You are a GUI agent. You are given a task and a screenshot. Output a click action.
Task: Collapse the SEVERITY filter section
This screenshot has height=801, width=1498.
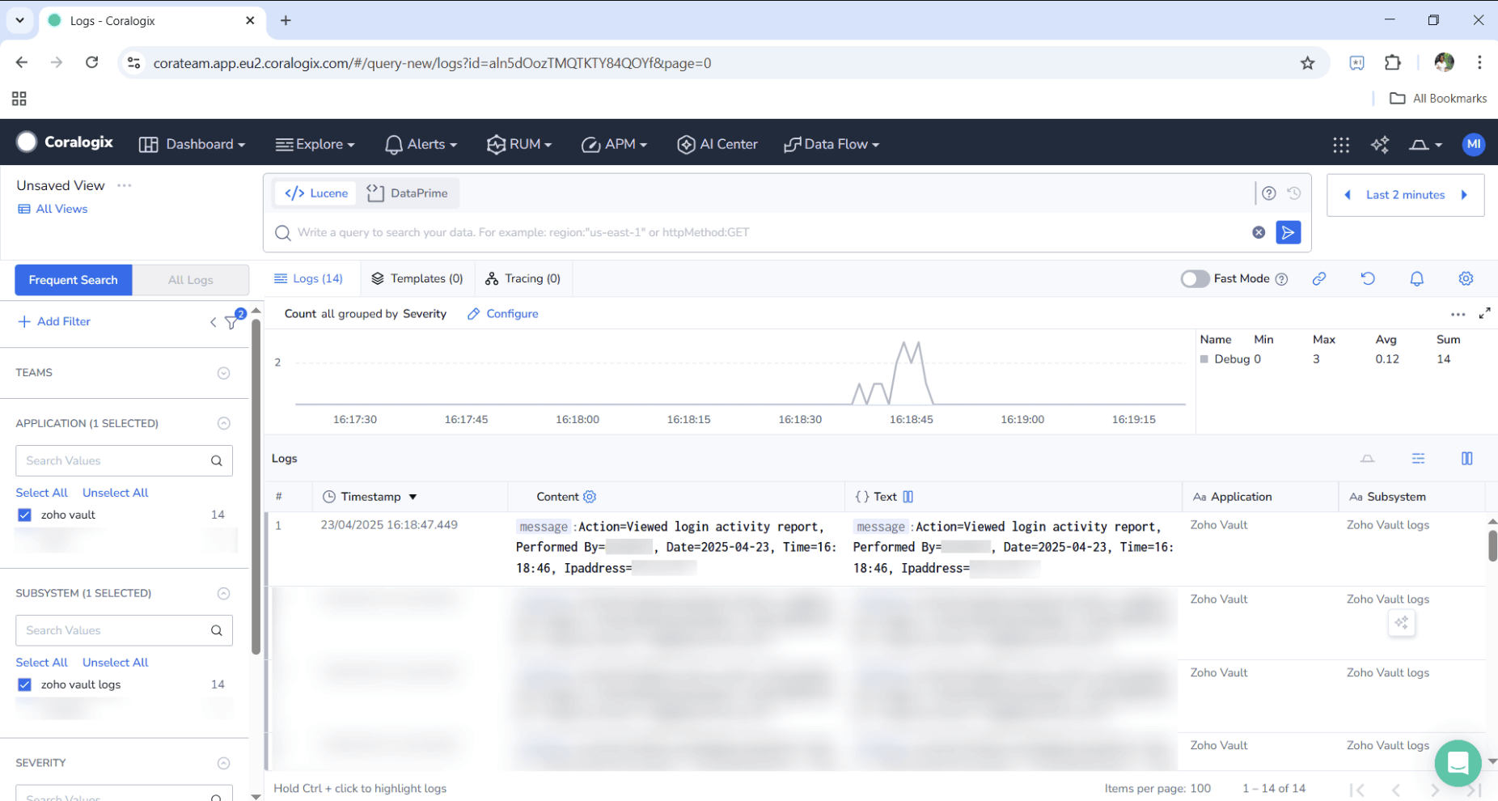[x=224, y=763]
